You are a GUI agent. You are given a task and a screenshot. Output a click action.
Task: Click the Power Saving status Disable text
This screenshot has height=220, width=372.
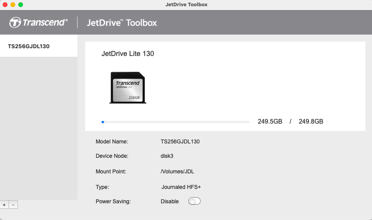170,201
